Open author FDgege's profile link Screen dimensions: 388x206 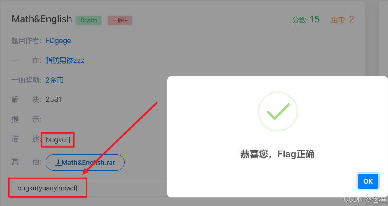tap(58, 41)
